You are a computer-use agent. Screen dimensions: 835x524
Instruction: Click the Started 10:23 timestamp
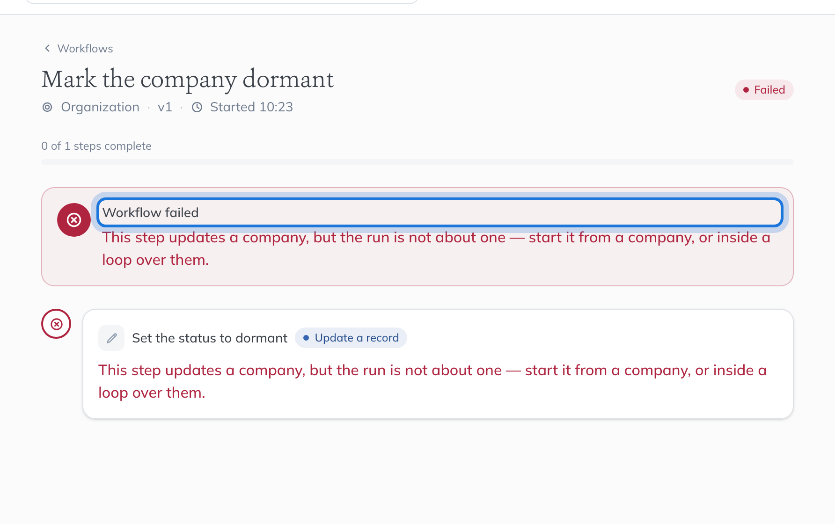(x=251, y=107)
